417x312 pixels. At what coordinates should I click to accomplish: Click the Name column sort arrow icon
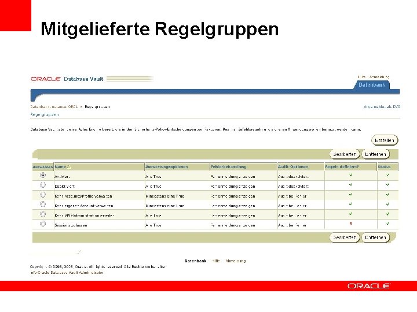(69, 167)
